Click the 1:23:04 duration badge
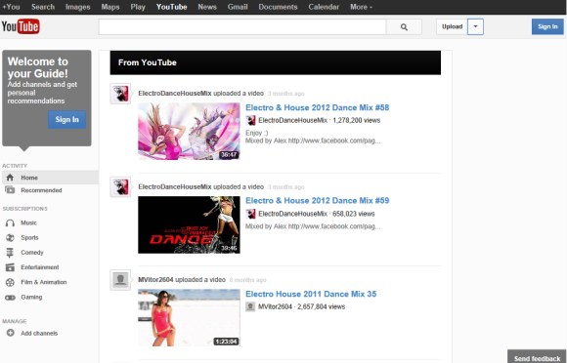The image size is (567, 363). (226, 342)
